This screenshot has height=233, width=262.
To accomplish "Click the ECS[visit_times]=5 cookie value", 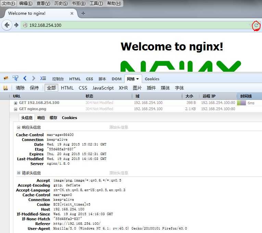I will [x=72, y=205].
